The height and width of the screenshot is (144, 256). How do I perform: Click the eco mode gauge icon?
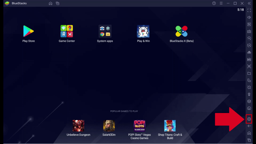(249, 108)
